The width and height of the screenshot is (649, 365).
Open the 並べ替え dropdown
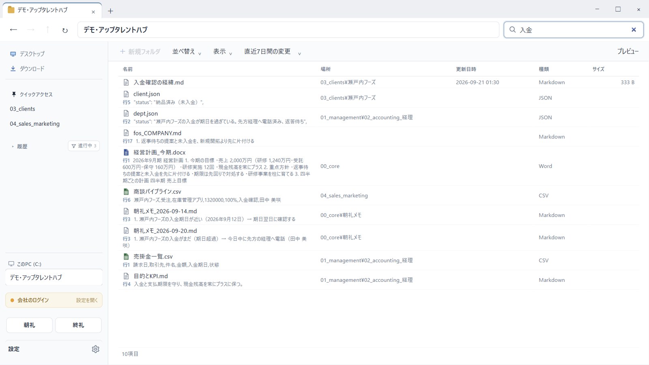click(x=187, y=52)
